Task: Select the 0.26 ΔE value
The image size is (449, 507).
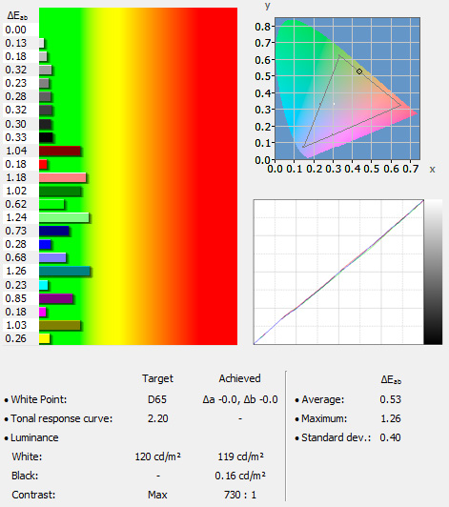Action: click(x=15, y=338)
